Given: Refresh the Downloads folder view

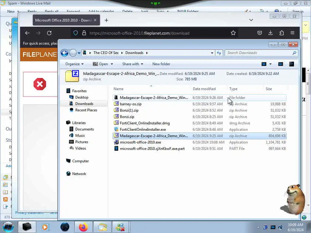Looking at the screenshot, I should tap(219, 53).
